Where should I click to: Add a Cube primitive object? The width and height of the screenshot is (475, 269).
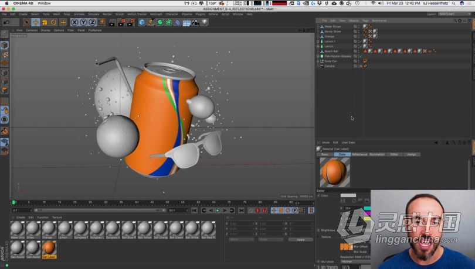(x=142, y=22)
